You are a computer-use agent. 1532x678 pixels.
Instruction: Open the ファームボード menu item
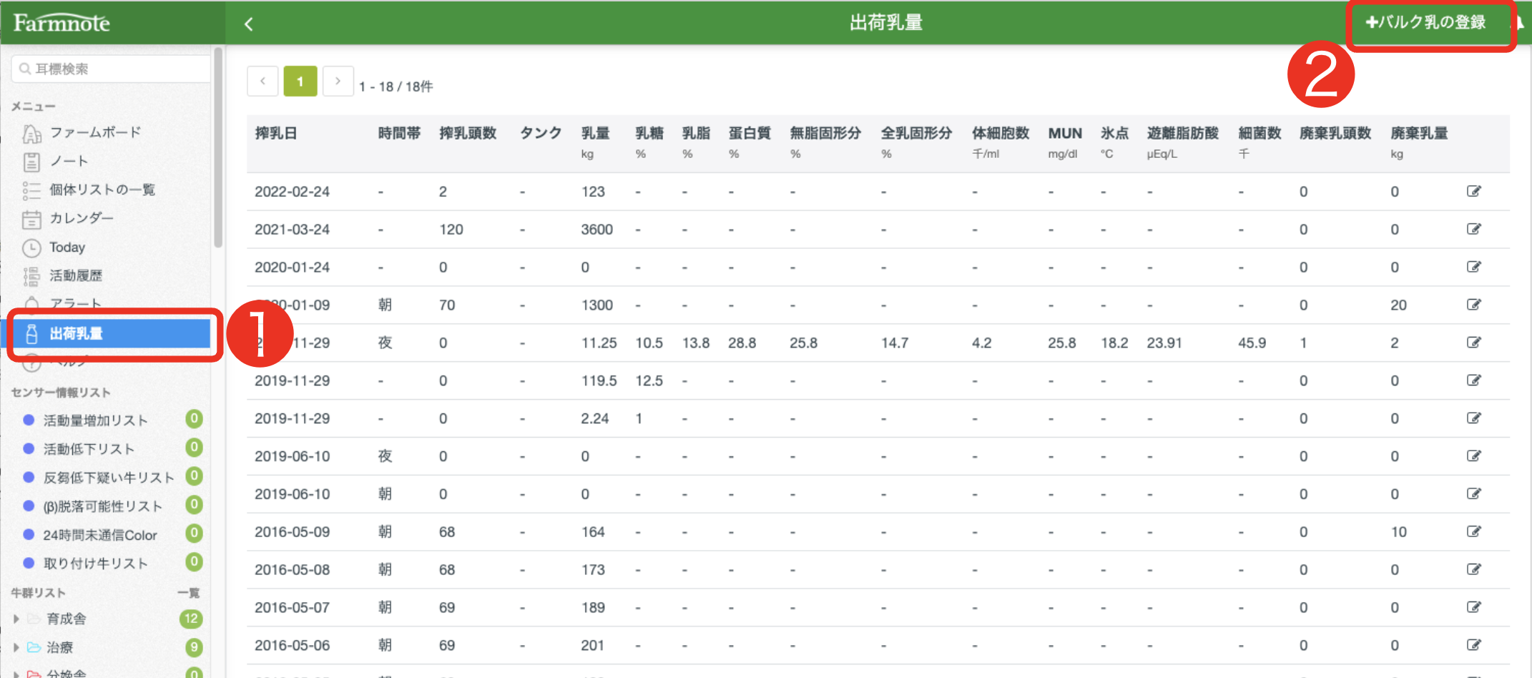coord(95,132)
